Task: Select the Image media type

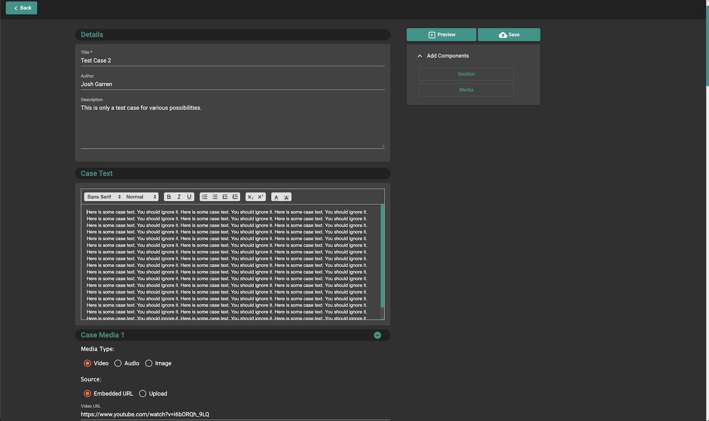Action: coord(149,363)
